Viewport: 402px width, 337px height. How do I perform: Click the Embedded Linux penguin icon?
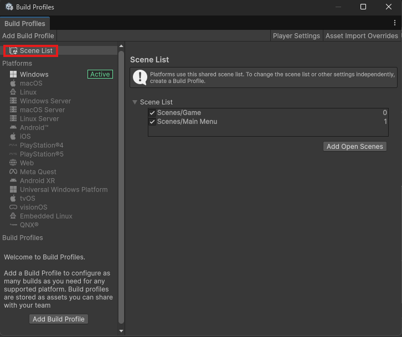click(x=13, y=216)
